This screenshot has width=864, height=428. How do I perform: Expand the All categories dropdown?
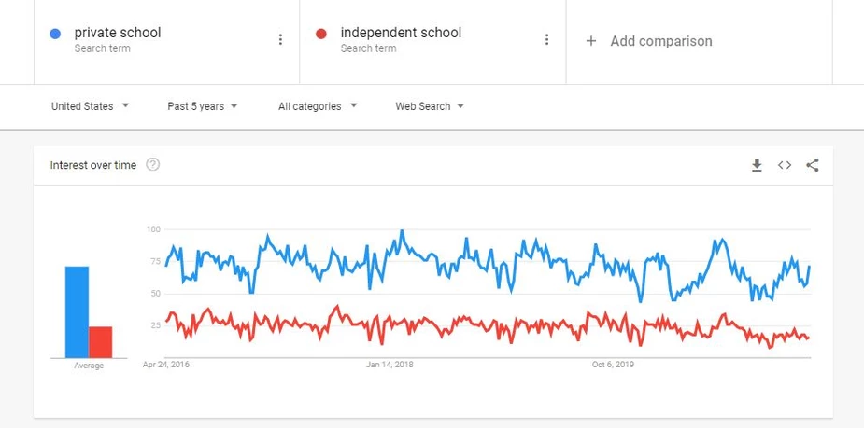coord(318,106)
